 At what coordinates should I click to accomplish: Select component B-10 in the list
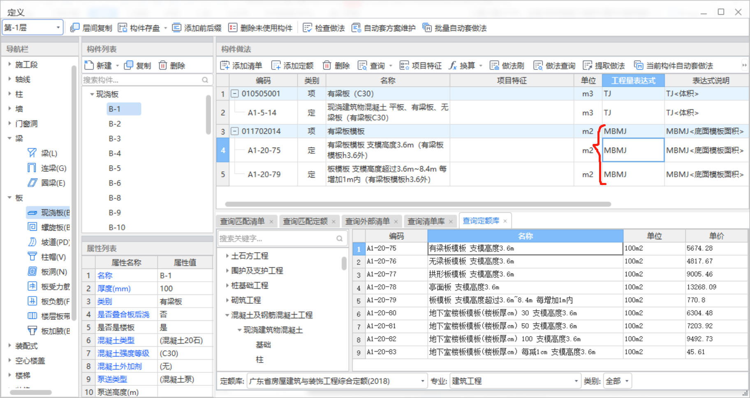click(x=117, y=227)
